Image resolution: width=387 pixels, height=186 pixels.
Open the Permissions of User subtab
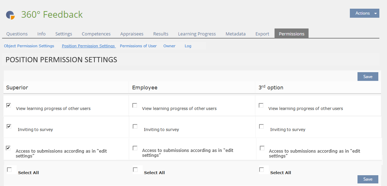(x=138, y=46)
